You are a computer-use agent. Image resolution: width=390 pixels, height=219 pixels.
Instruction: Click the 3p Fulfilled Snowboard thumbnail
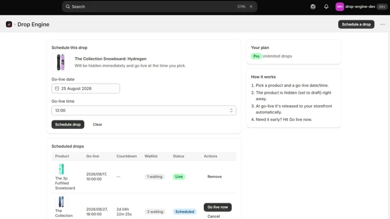[x=61, y=169]
